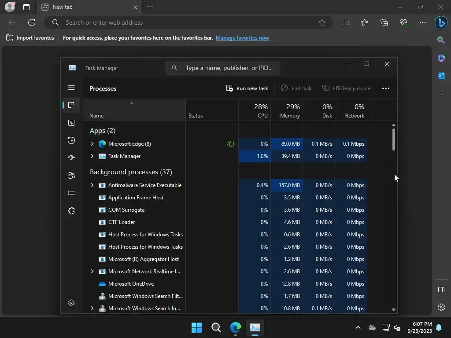
Task: Click Edge address bar search field
Action: point(189,22)
